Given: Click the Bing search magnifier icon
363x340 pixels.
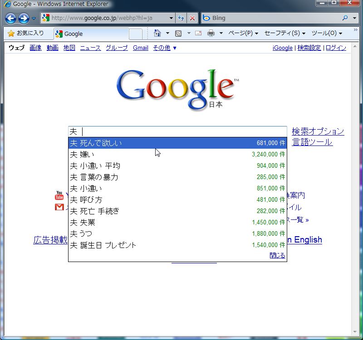Looking at the screenshot, I should pyautogui.click(x=345, y=18).
